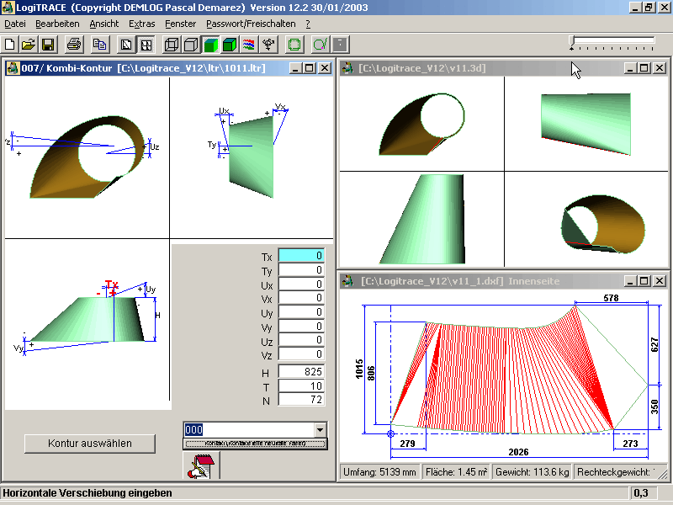
Task: Open the Passwort/Freischalten menu
Action: 251,24
